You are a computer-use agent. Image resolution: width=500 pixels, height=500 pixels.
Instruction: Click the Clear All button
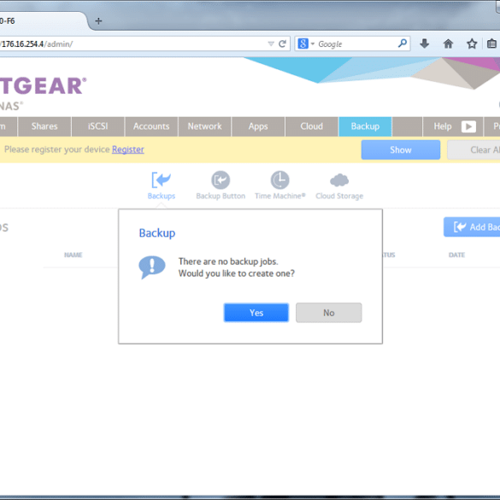pyautogui.click(x=474, y=150)
